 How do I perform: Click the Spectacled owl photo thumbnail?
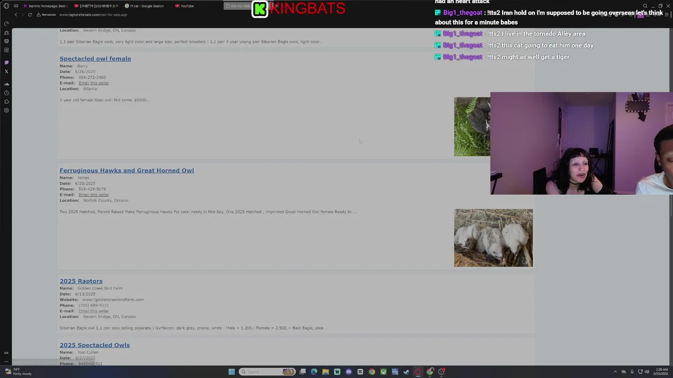[472, 127]
